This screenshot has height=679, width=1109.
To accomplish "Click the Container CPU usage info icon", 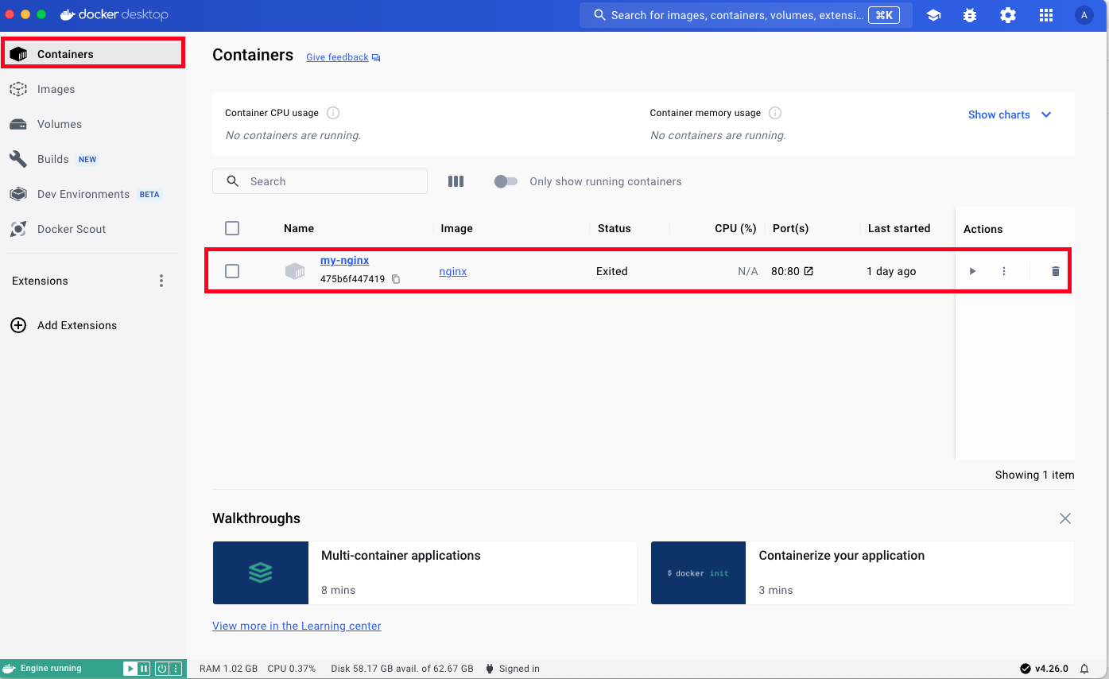I will 333,113.
